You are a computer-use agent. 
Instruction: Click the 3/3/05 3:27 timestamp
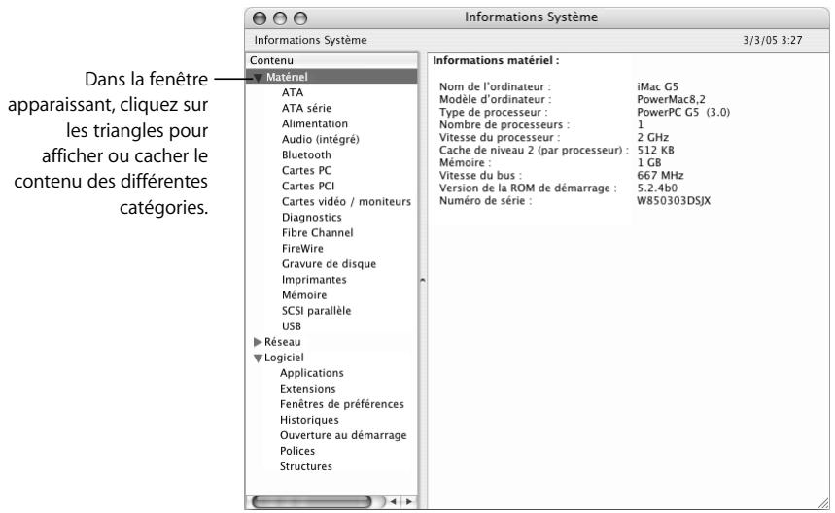pos(772,40)
